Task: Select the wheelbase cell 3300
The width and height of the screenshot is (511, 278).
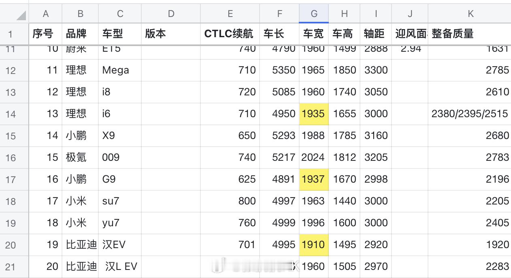Action: (376, 70)
